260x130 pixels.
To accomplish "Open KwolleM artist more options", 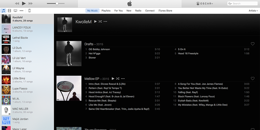I will pyautogui.click(x=105, y=21).
